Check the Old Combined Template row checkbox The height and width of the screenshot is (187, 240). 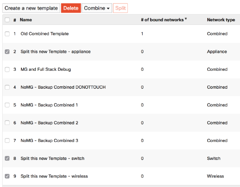coord(7,34)
